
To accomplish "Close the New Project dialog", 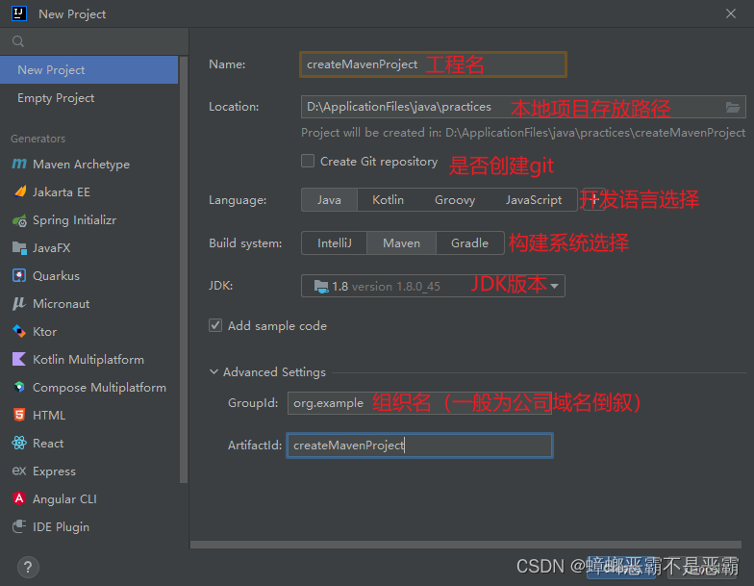I will (731, 13).
